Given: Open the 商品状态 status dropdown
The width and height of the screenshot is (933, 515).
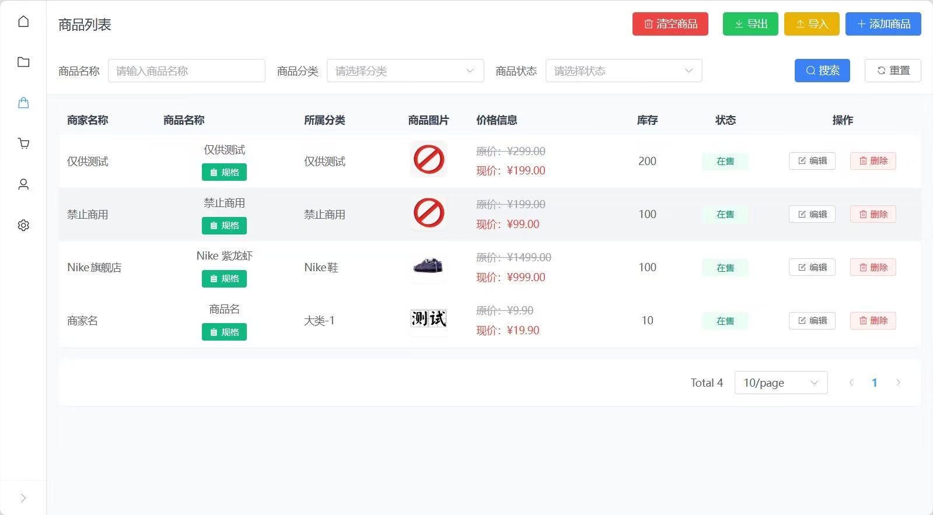Looking at the screenshot, I should (x=624, y=71).
